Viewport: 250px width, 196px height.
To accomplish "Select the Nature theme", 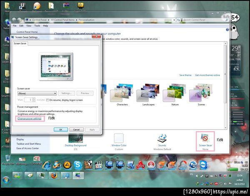I will (175, 94).
